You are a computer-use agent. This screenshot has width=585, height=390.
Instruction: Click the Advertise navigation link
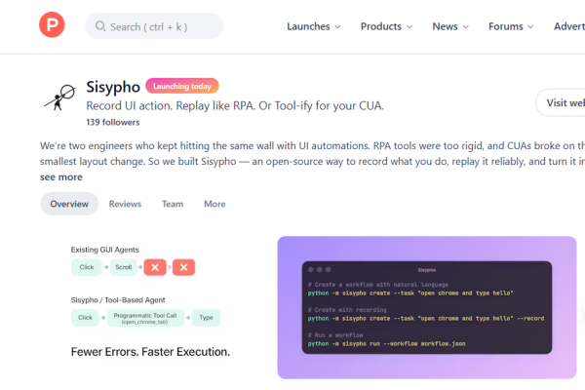click(x=570, y=26)
